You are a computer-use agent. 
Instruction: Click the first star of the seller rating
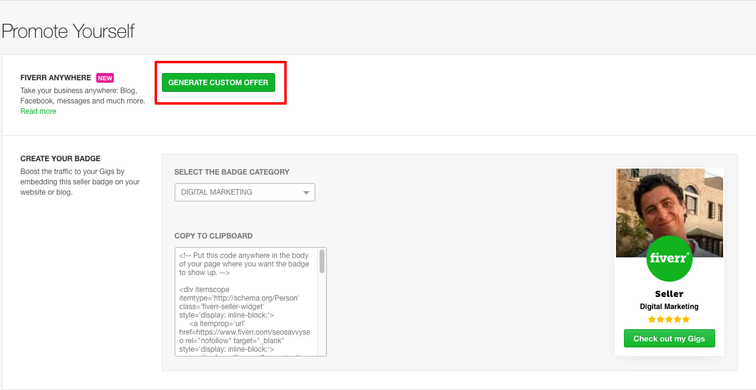(x=653, y=319)
